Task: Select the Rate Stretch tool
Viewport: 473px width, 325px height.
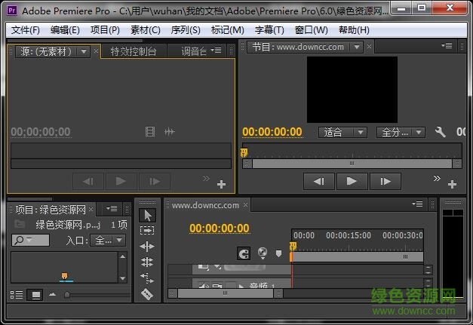Action: [x=147, y=277]
